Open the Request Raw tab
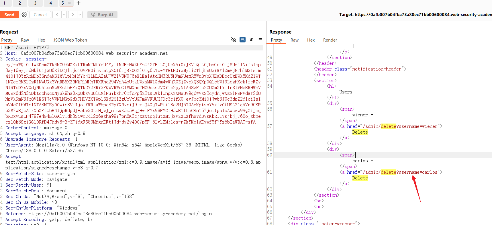492x225 pixels. click(x=25, y=40)
